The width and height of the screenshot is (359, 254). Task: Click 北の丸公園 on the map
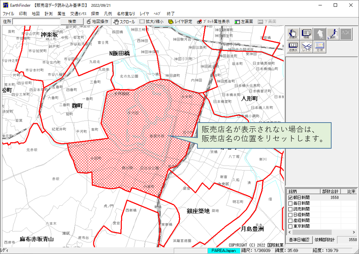[129, 76]
